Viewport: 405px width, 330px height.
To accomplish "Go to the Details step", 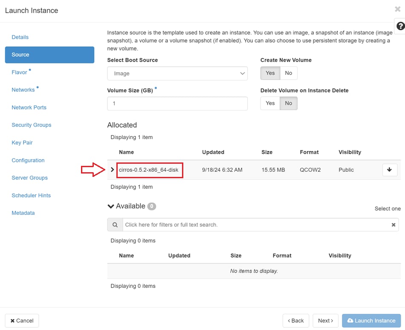I will click(20, 37).
